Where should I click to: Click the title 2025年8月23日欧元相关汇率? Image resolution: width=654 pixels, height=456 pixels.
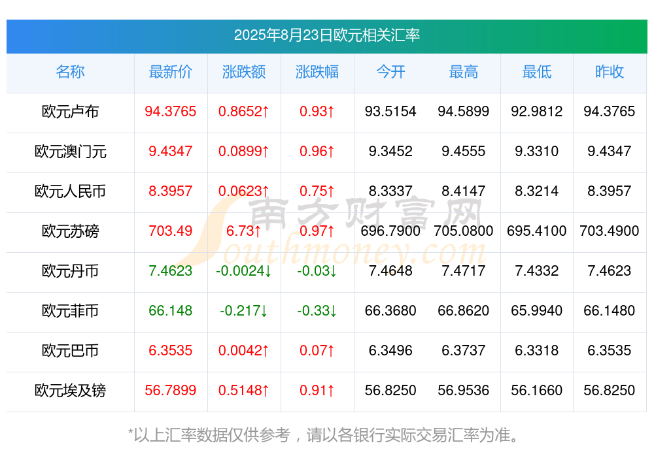tap(326, 35)
